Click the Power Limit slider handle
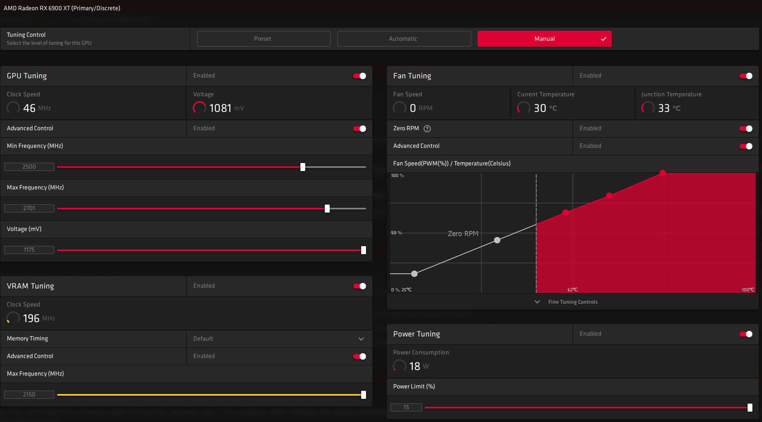The image size is (762, 422). tap(750, 408)
